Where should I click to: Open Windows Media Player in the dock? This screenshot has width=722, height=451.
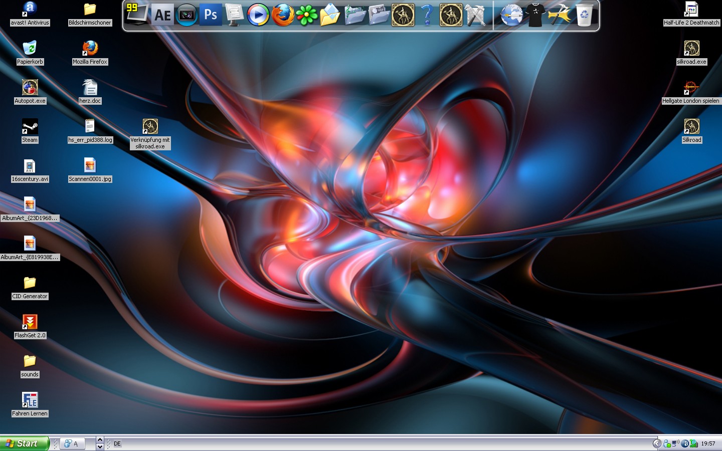point(258,15)
